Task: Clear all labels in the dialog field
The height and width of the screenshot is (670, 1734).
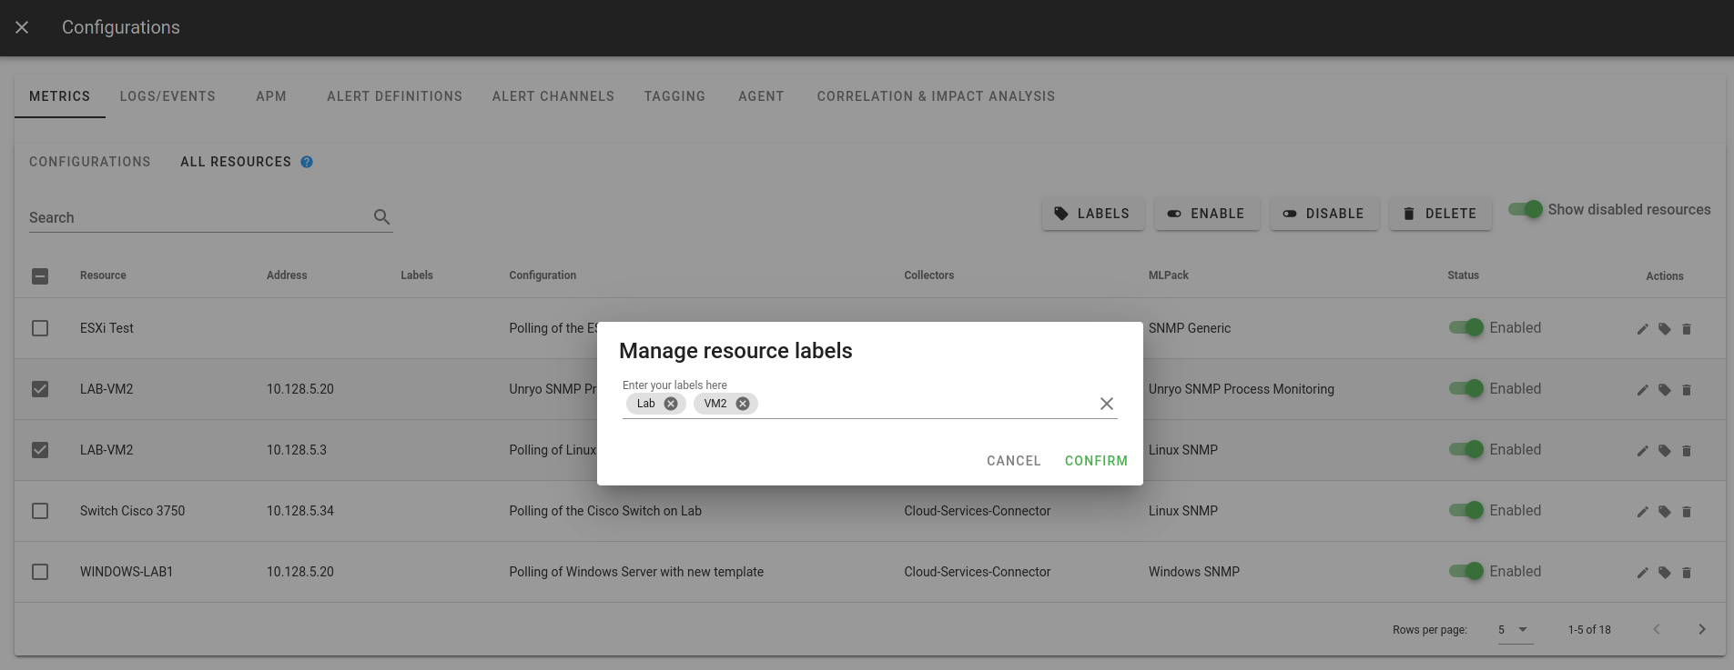Action: point(1107,404)
